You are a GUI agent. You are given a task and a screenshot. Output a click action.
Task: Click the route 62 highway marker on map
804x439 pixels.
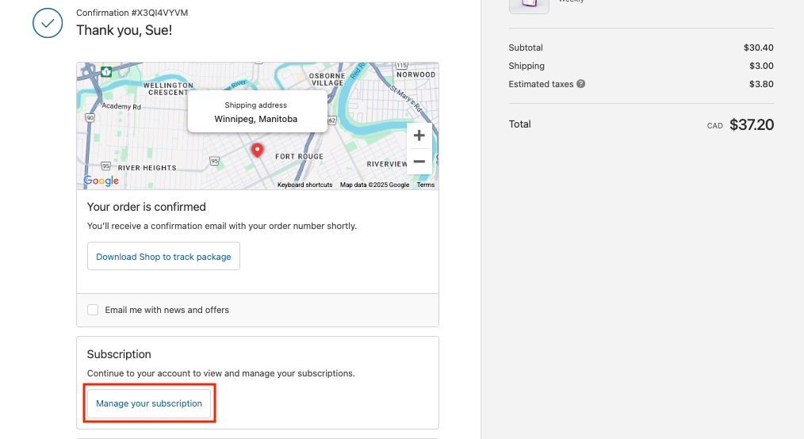[x=331, y=120]
